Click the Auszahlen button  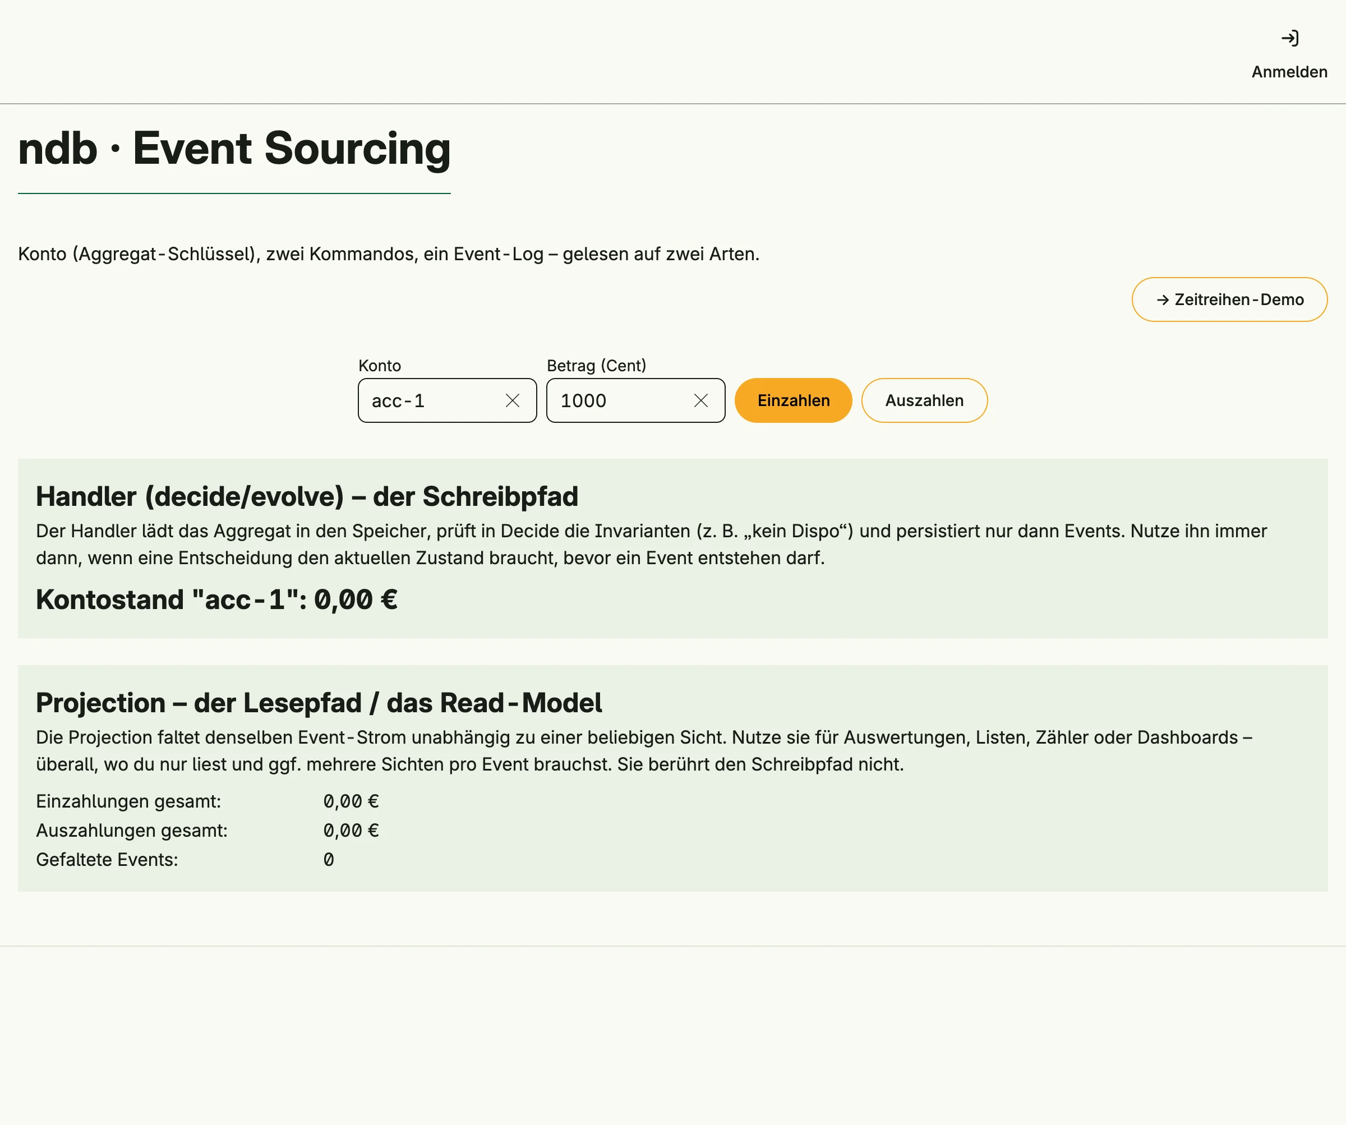click(924, 400)
